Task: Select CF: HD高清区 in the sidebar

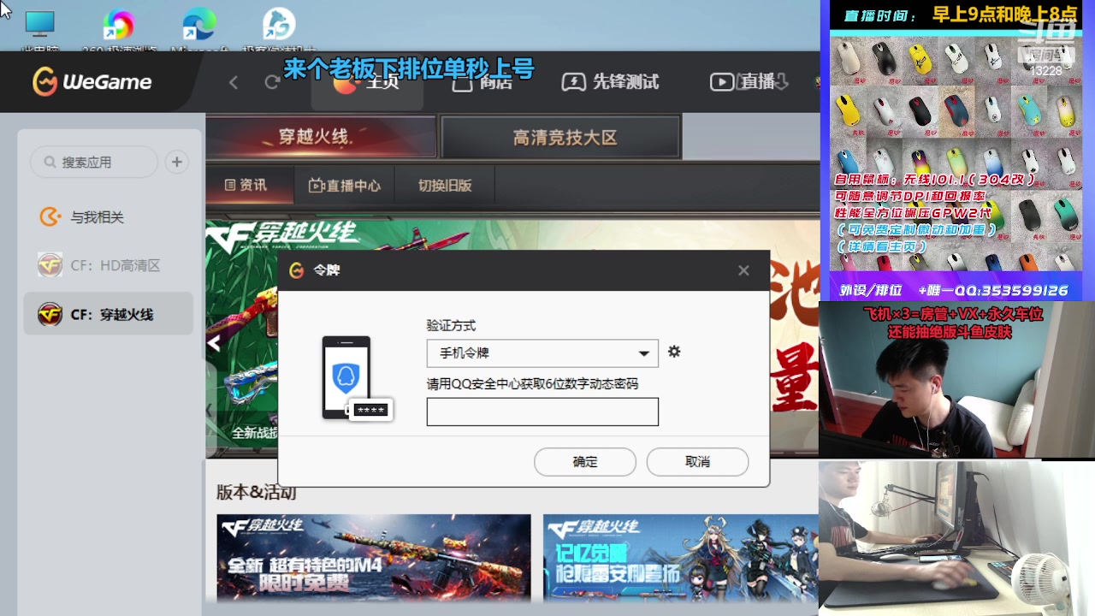Action: [109, 265]
